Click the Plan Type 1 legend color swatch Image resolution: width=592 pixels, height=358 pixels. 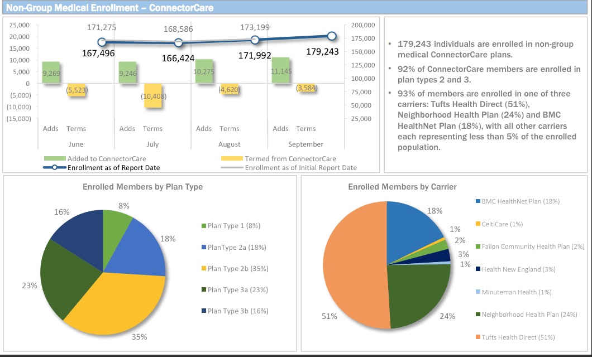tap(204, 226)
